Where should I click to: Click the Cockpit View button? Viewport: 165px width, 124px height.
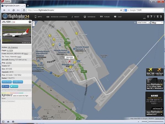pos(18,82)
